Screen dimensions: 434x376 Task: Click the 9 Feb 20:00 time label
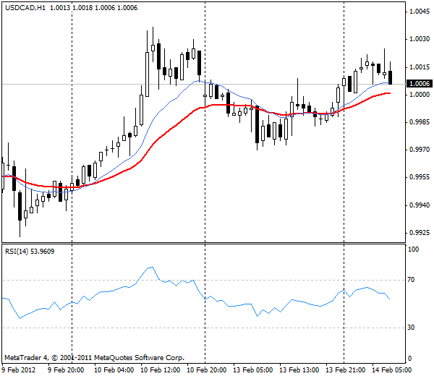(x=66, y=370)
